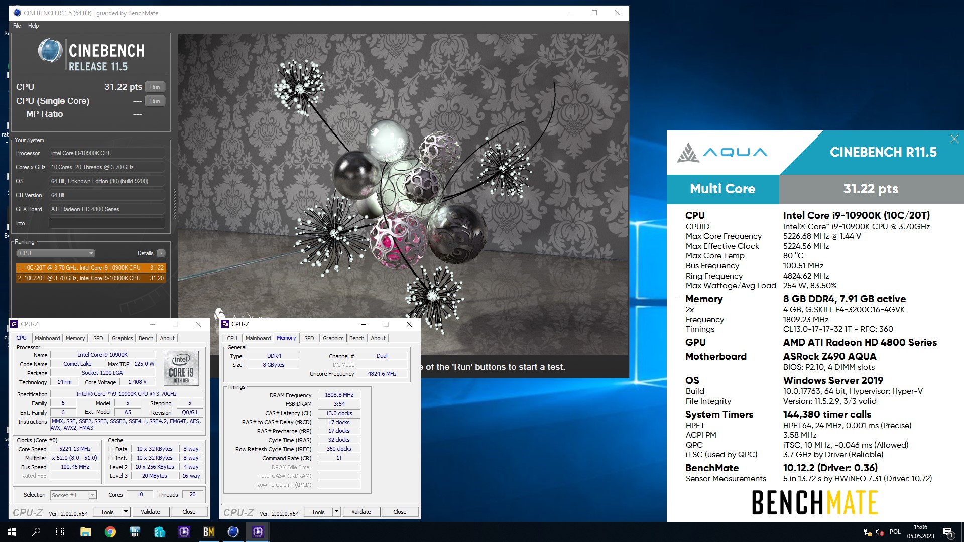Click the Intel Core i9 badge in CPU-Z

pyautogui.click(x=181, y=368)
